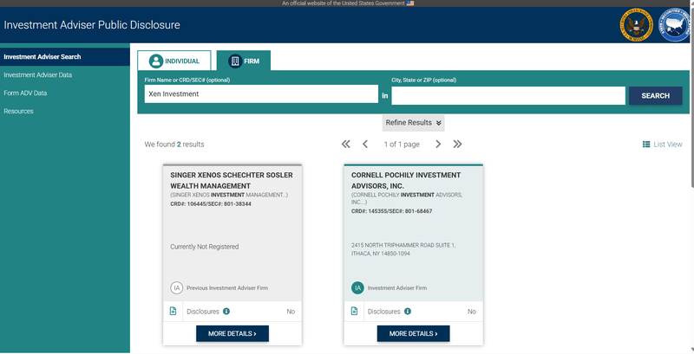This screenshot has width=694, height=354.
Task: Select the Firm search tab
Action: tap(244, 61)
